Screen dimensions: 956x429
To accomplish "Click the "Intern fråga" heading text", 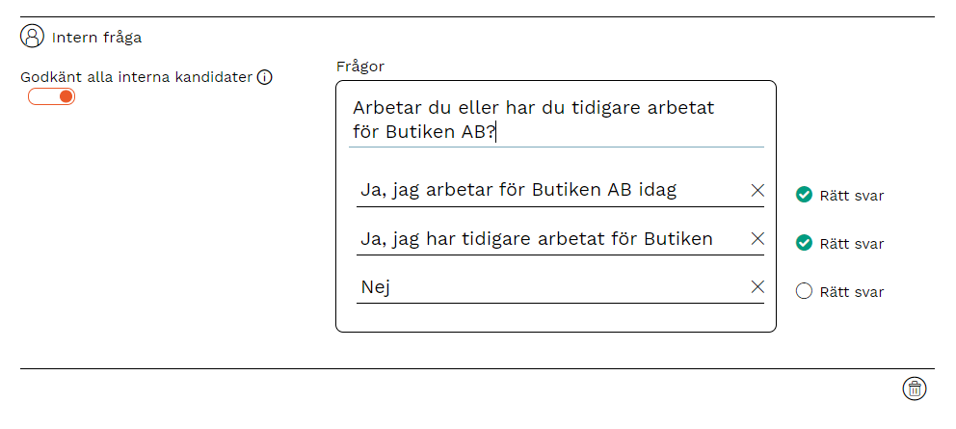I will (x=96, y=38).
